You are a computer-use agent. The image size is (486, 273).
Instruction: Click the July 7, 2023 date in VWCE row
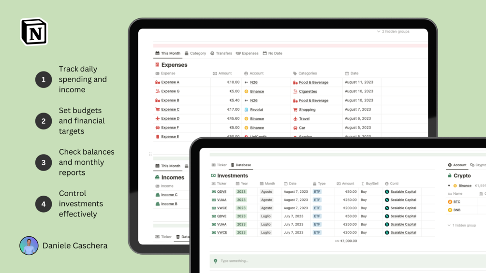tap(294, 232)
